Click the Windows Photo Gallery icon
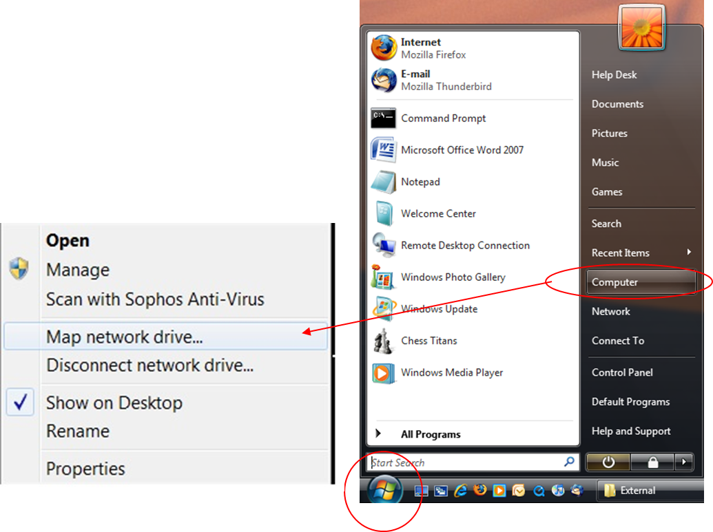 (382, 277)
